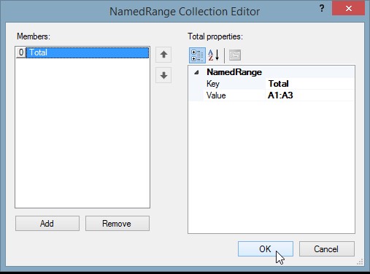Switch property grid to Categorized view
Screen dimensions: 370x274
[197, 55]
